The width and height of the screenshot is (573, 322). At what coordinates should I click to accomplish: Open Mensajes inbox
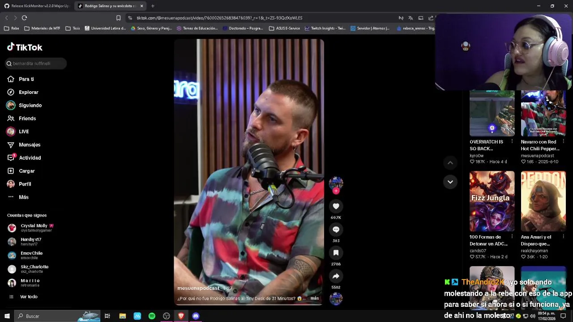coord(24,144)
